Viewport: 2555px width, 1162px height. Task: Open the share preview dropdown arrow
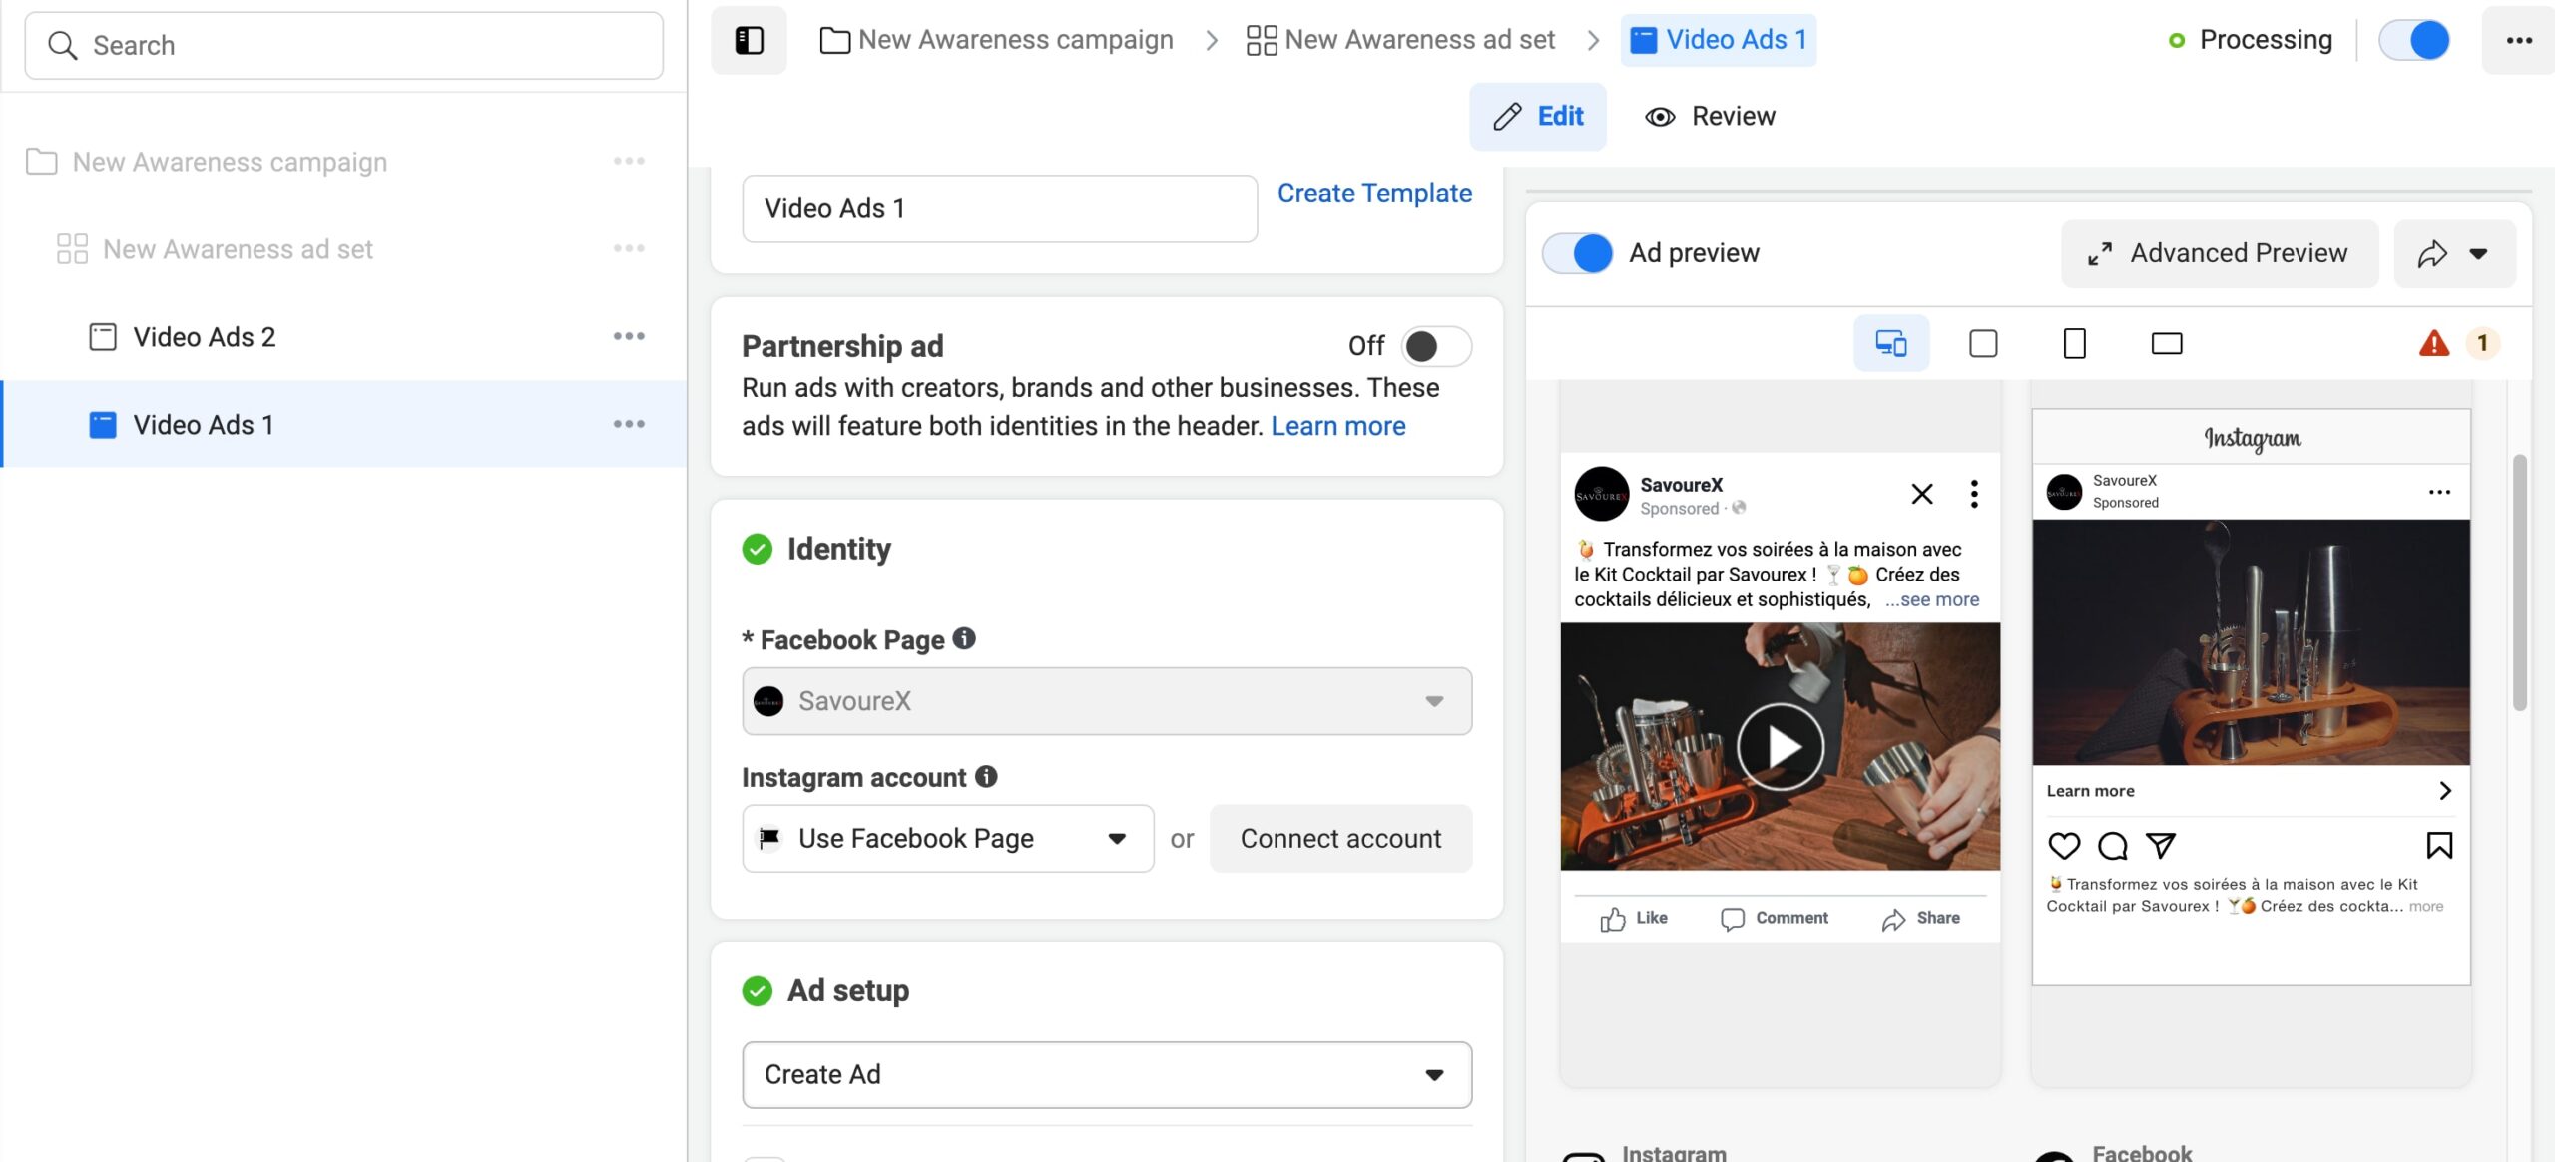click(x=2477, y=253)
